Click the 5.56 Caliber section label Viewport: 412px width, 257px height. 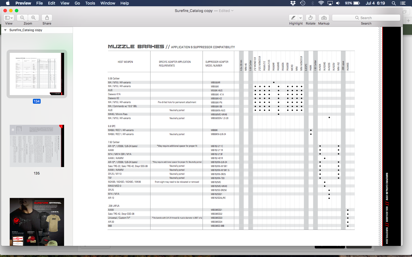click(x=114, y=79)
